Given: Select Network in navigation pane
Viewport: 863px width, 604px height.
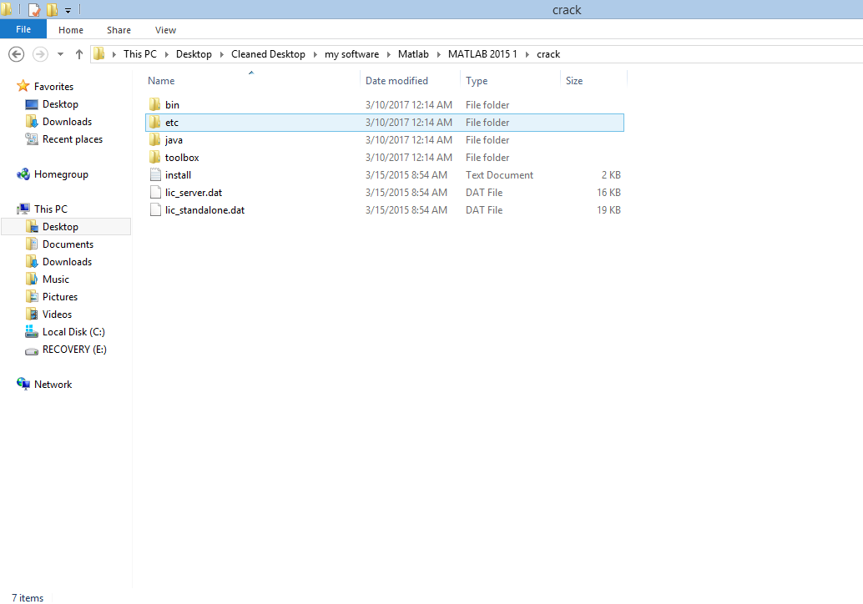Looking at the screenshot, I should tap(53, 385).
